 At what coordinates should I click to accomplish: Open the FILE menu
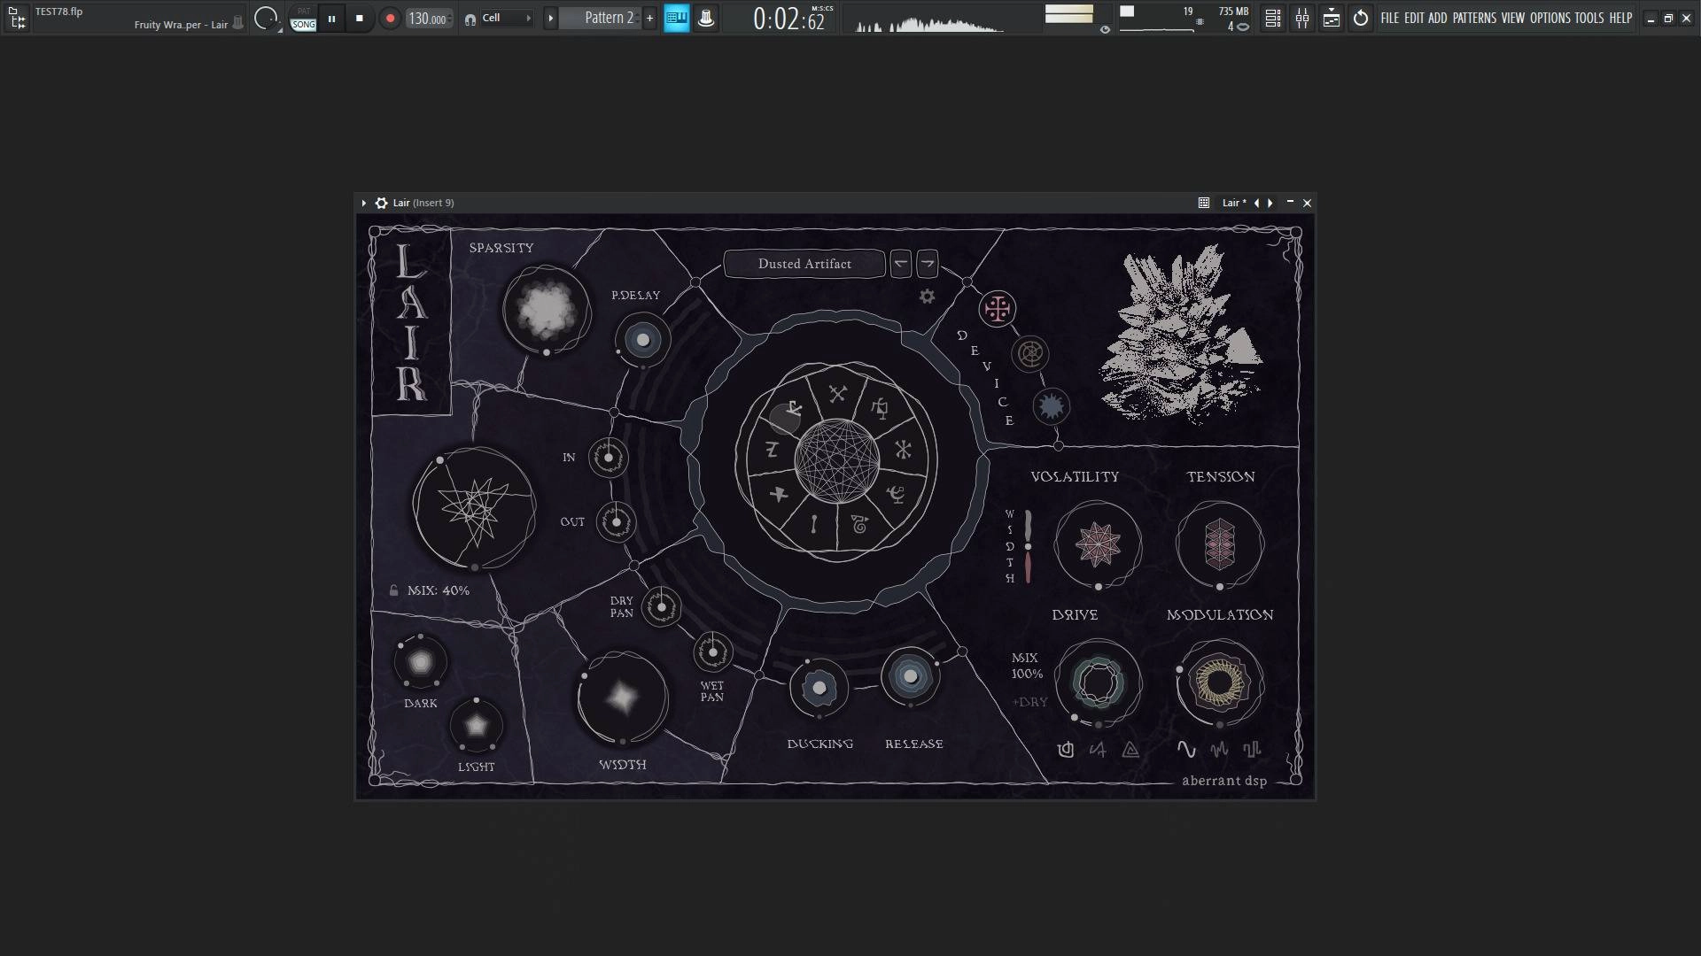1390,18
